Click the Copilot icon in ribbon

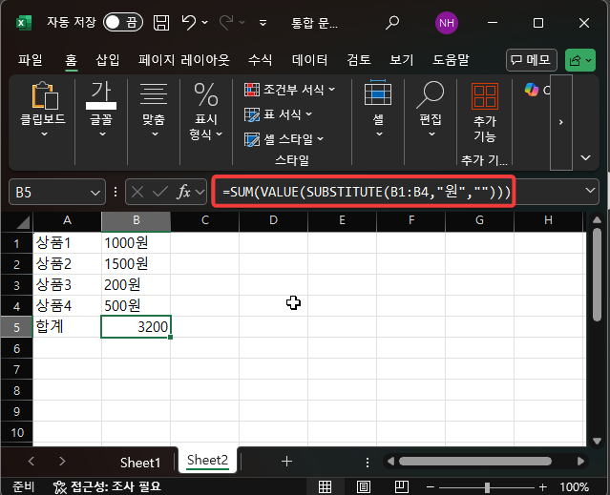(532, 90)
